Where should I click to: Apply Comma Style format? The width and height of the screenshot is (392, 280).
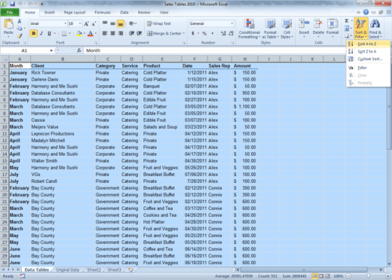coord(213,33)
